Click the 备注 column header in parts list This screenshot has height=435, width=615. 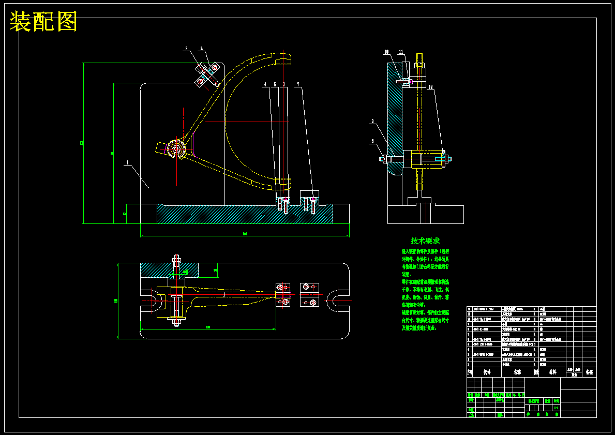pyautogui.click(x=589, y=372)
